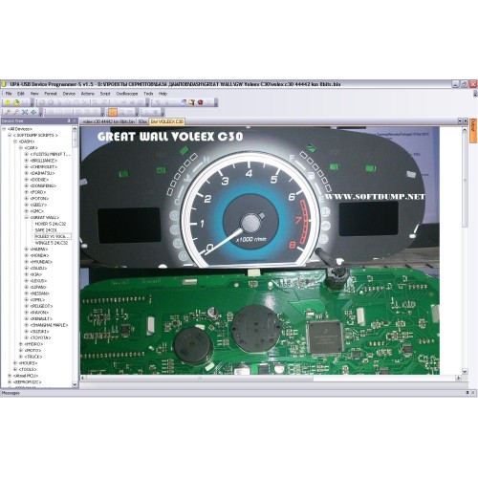Click the Open file folder icon
The image size is (478, 478).
(x=16, y=102)
